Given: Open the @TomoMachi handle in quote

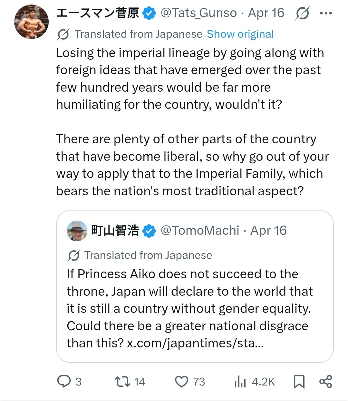Looking at the screenshot, I should (x=200, y=231).
